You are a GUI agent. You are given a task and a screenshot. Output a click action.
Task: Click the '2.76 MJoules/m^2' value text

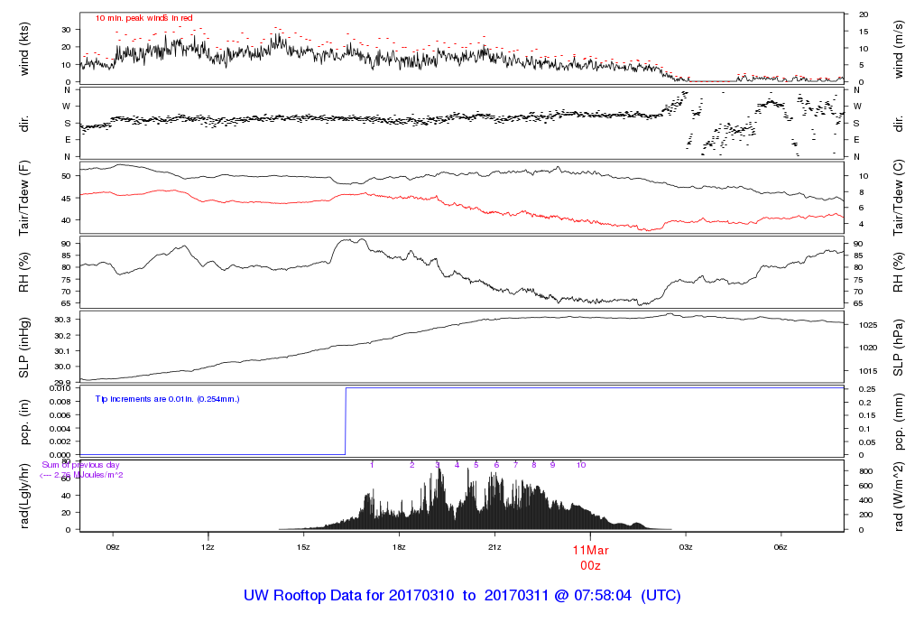click(88, 475)
